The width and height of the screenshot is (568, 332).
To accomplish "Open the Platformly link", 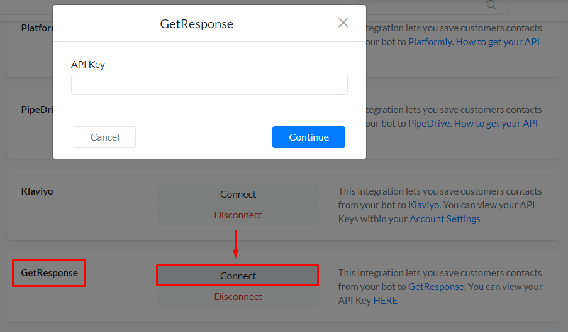I will [x=429, y=42].
